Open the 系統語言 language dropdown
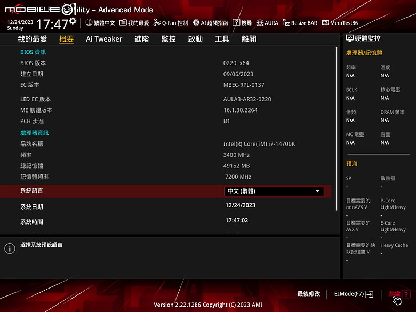This screenshot has height=312, width=416. coord(274,191)
